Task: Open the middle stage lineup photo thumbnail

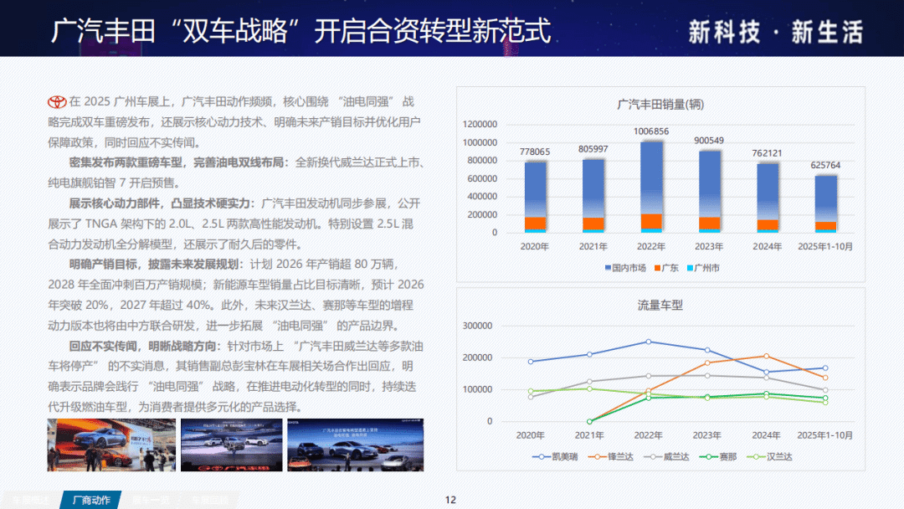Action: (x=232, y=445)
